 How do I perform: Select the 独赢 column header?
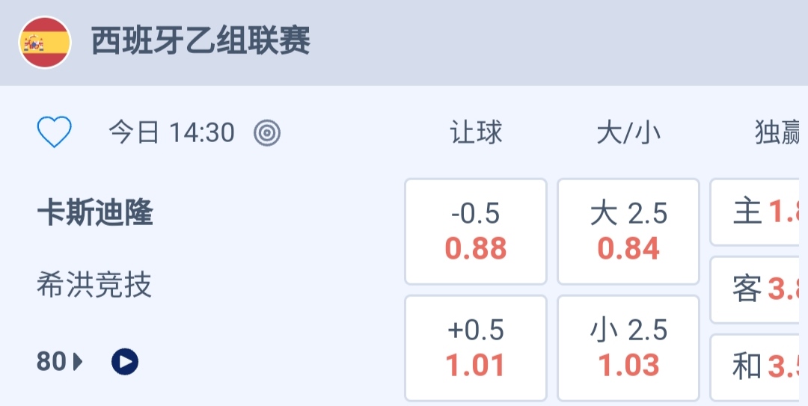coord(778,133)
